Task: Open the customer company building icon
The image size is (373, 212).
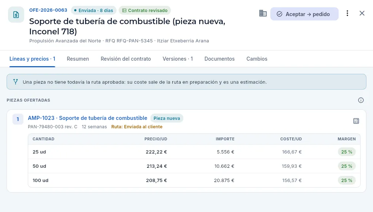Action: click(263, 13)
